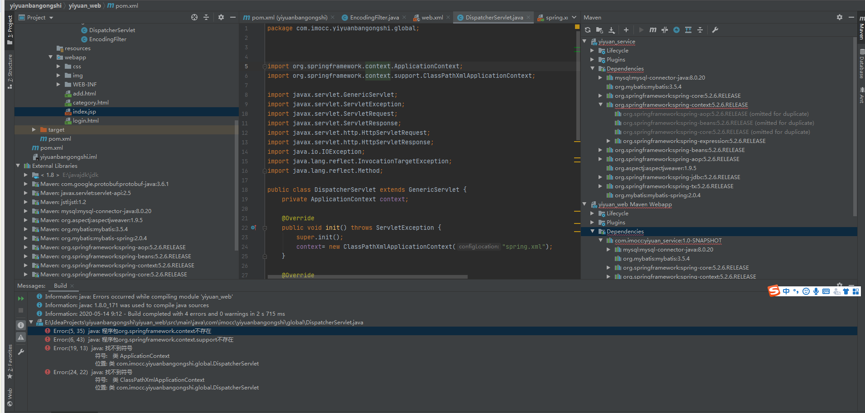
Task: Expand yiyuan_web Lifecycle node
Action: (592, 214)
